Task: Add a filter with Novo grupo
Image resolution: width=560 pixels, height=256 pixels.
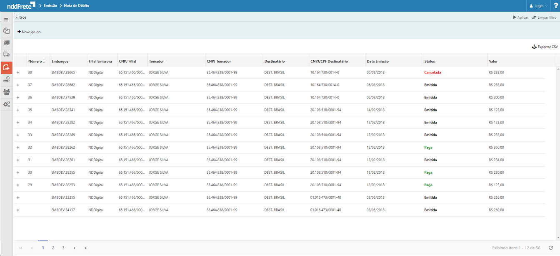Action: pos(29,32)
